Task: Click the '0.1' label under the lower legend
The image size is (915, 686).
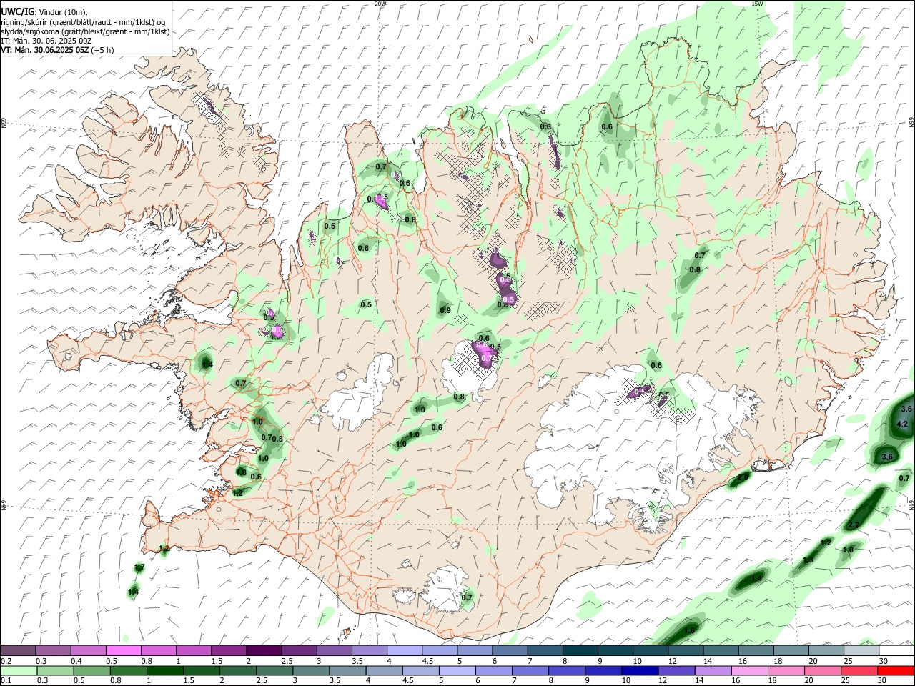Action: pyautogui.click(x=6, y=681)
